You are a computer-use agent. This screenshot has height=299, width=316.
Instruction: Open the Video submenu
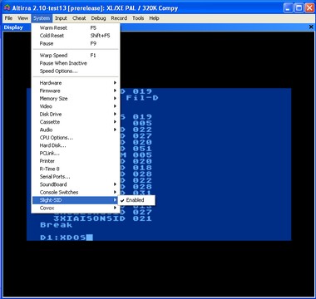pos(76,106)
